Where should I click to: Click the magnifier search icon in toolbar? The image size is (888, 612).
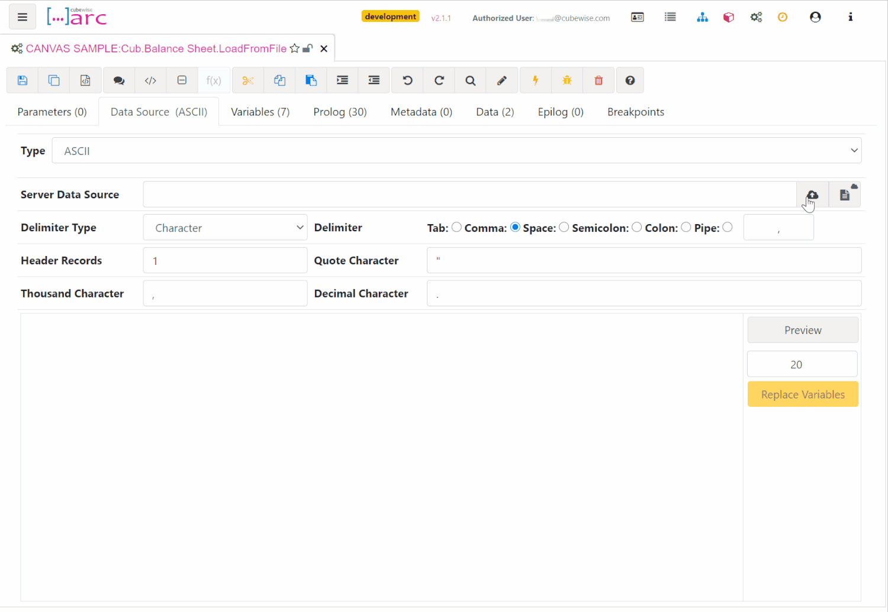470,80
